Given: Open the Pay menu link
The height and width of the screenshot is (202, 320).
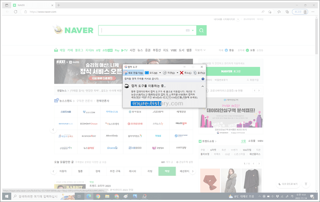Looking at the screenshot, I should click(117, 50).
